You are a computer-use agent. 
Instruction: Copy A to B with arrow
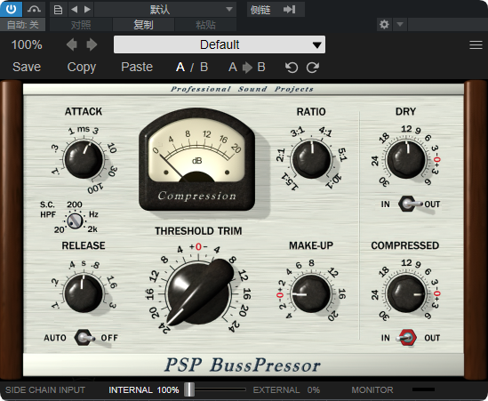[247, 68]
